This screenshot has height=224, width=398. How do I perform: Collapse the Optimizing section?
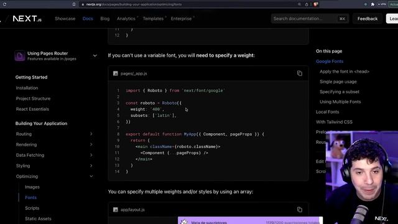point(91,176)
